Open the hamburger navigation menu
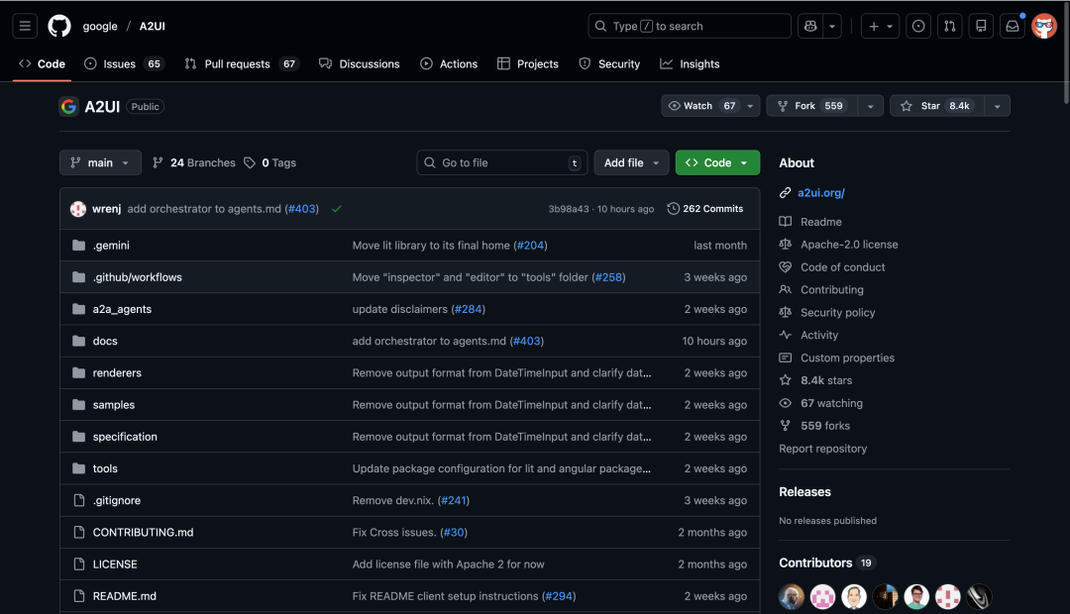 [x=25, y=26]
